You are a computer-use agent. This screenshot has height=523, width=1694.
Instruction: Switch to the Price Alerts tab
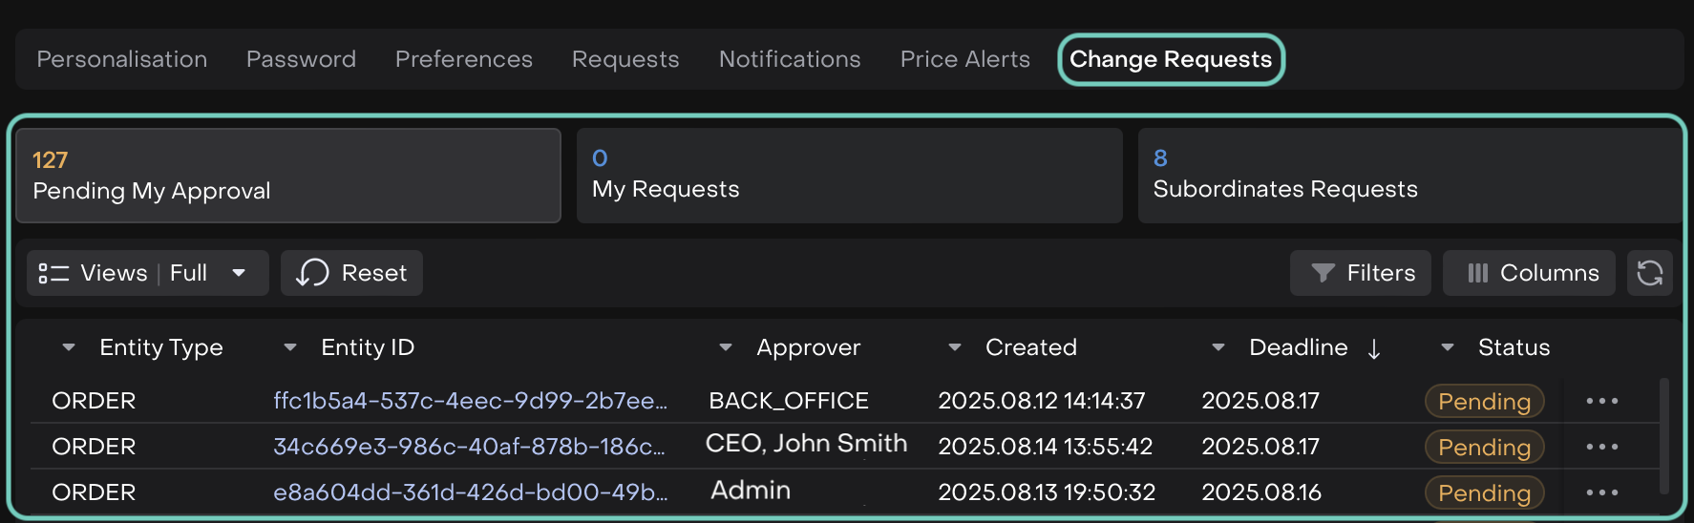964,59
